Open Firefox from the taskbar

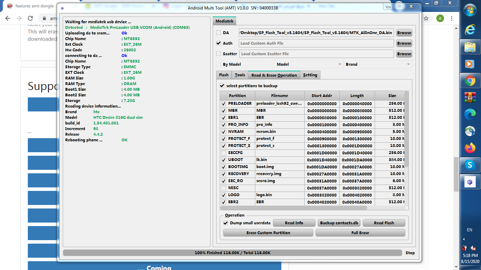point(470,148)
